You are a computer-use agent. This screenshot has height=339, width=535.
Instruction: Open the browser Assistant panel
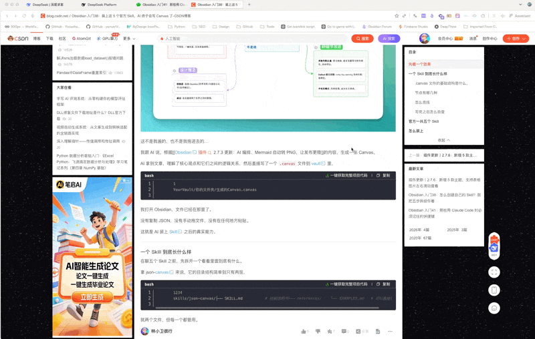(x=520, y=15)
